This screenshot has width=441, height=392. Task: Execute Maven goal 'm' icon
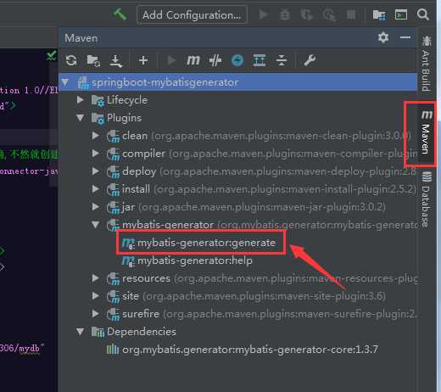tap(193, 60)
